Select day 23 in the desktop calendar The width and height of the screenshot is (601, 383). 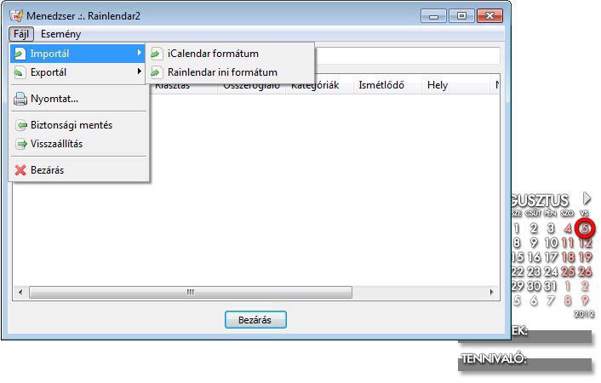click(534, 272)
